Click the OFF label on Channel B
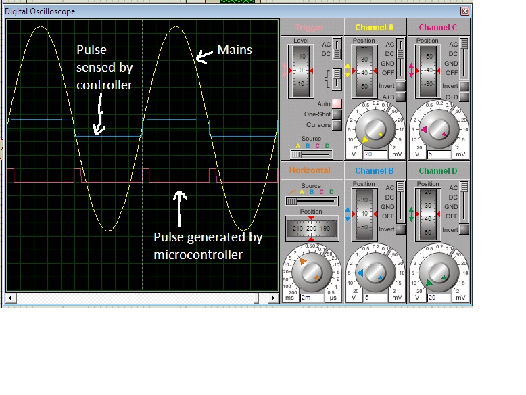Viewport: 526px width, 395px height. tap(388, 216)
